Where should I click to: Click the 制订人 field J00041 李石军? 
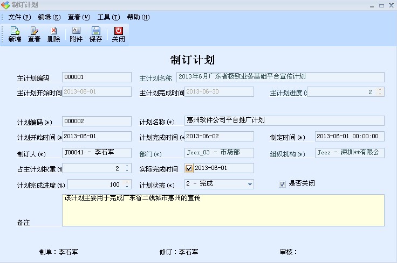point(97,153)
